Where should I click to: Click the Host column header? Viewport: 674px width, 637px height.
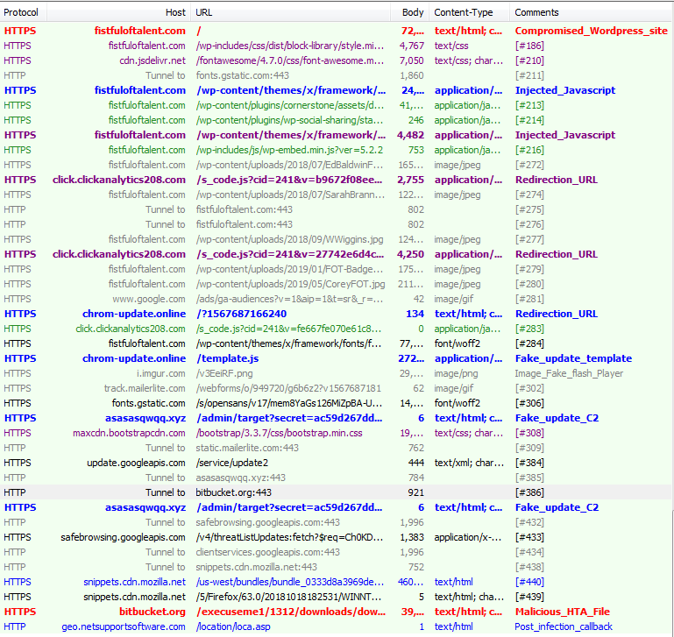point(174,12)
